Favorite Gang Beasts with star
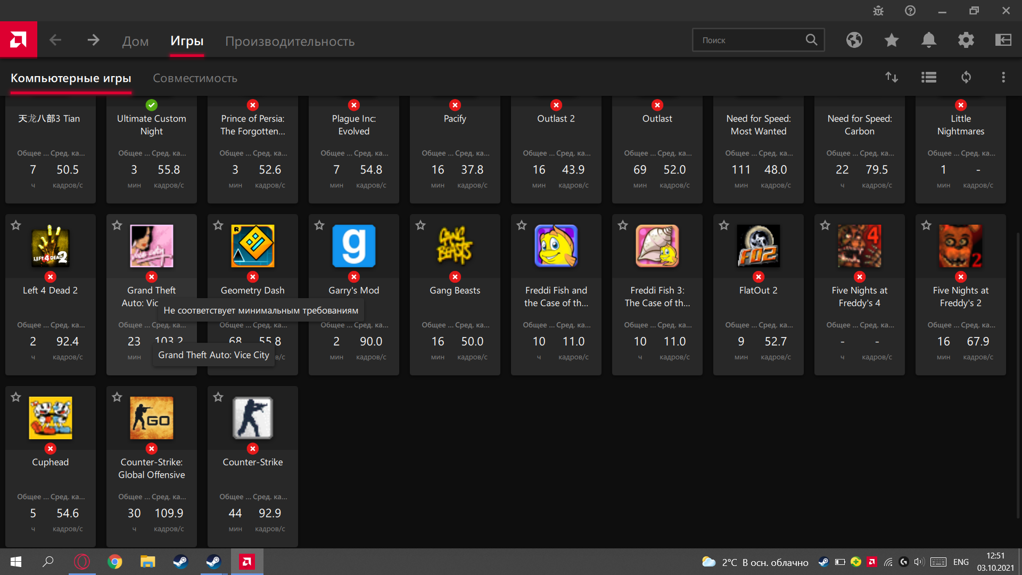 421,225
